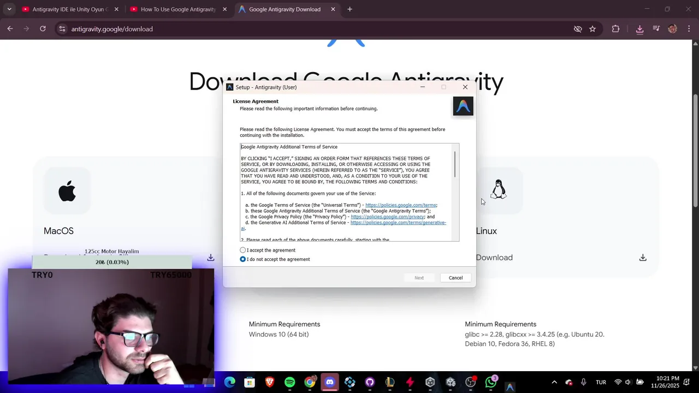Open the policies.google.com/privacy link
The height and width of the screenshot is (393, 699).
click(x=387, y=217)
